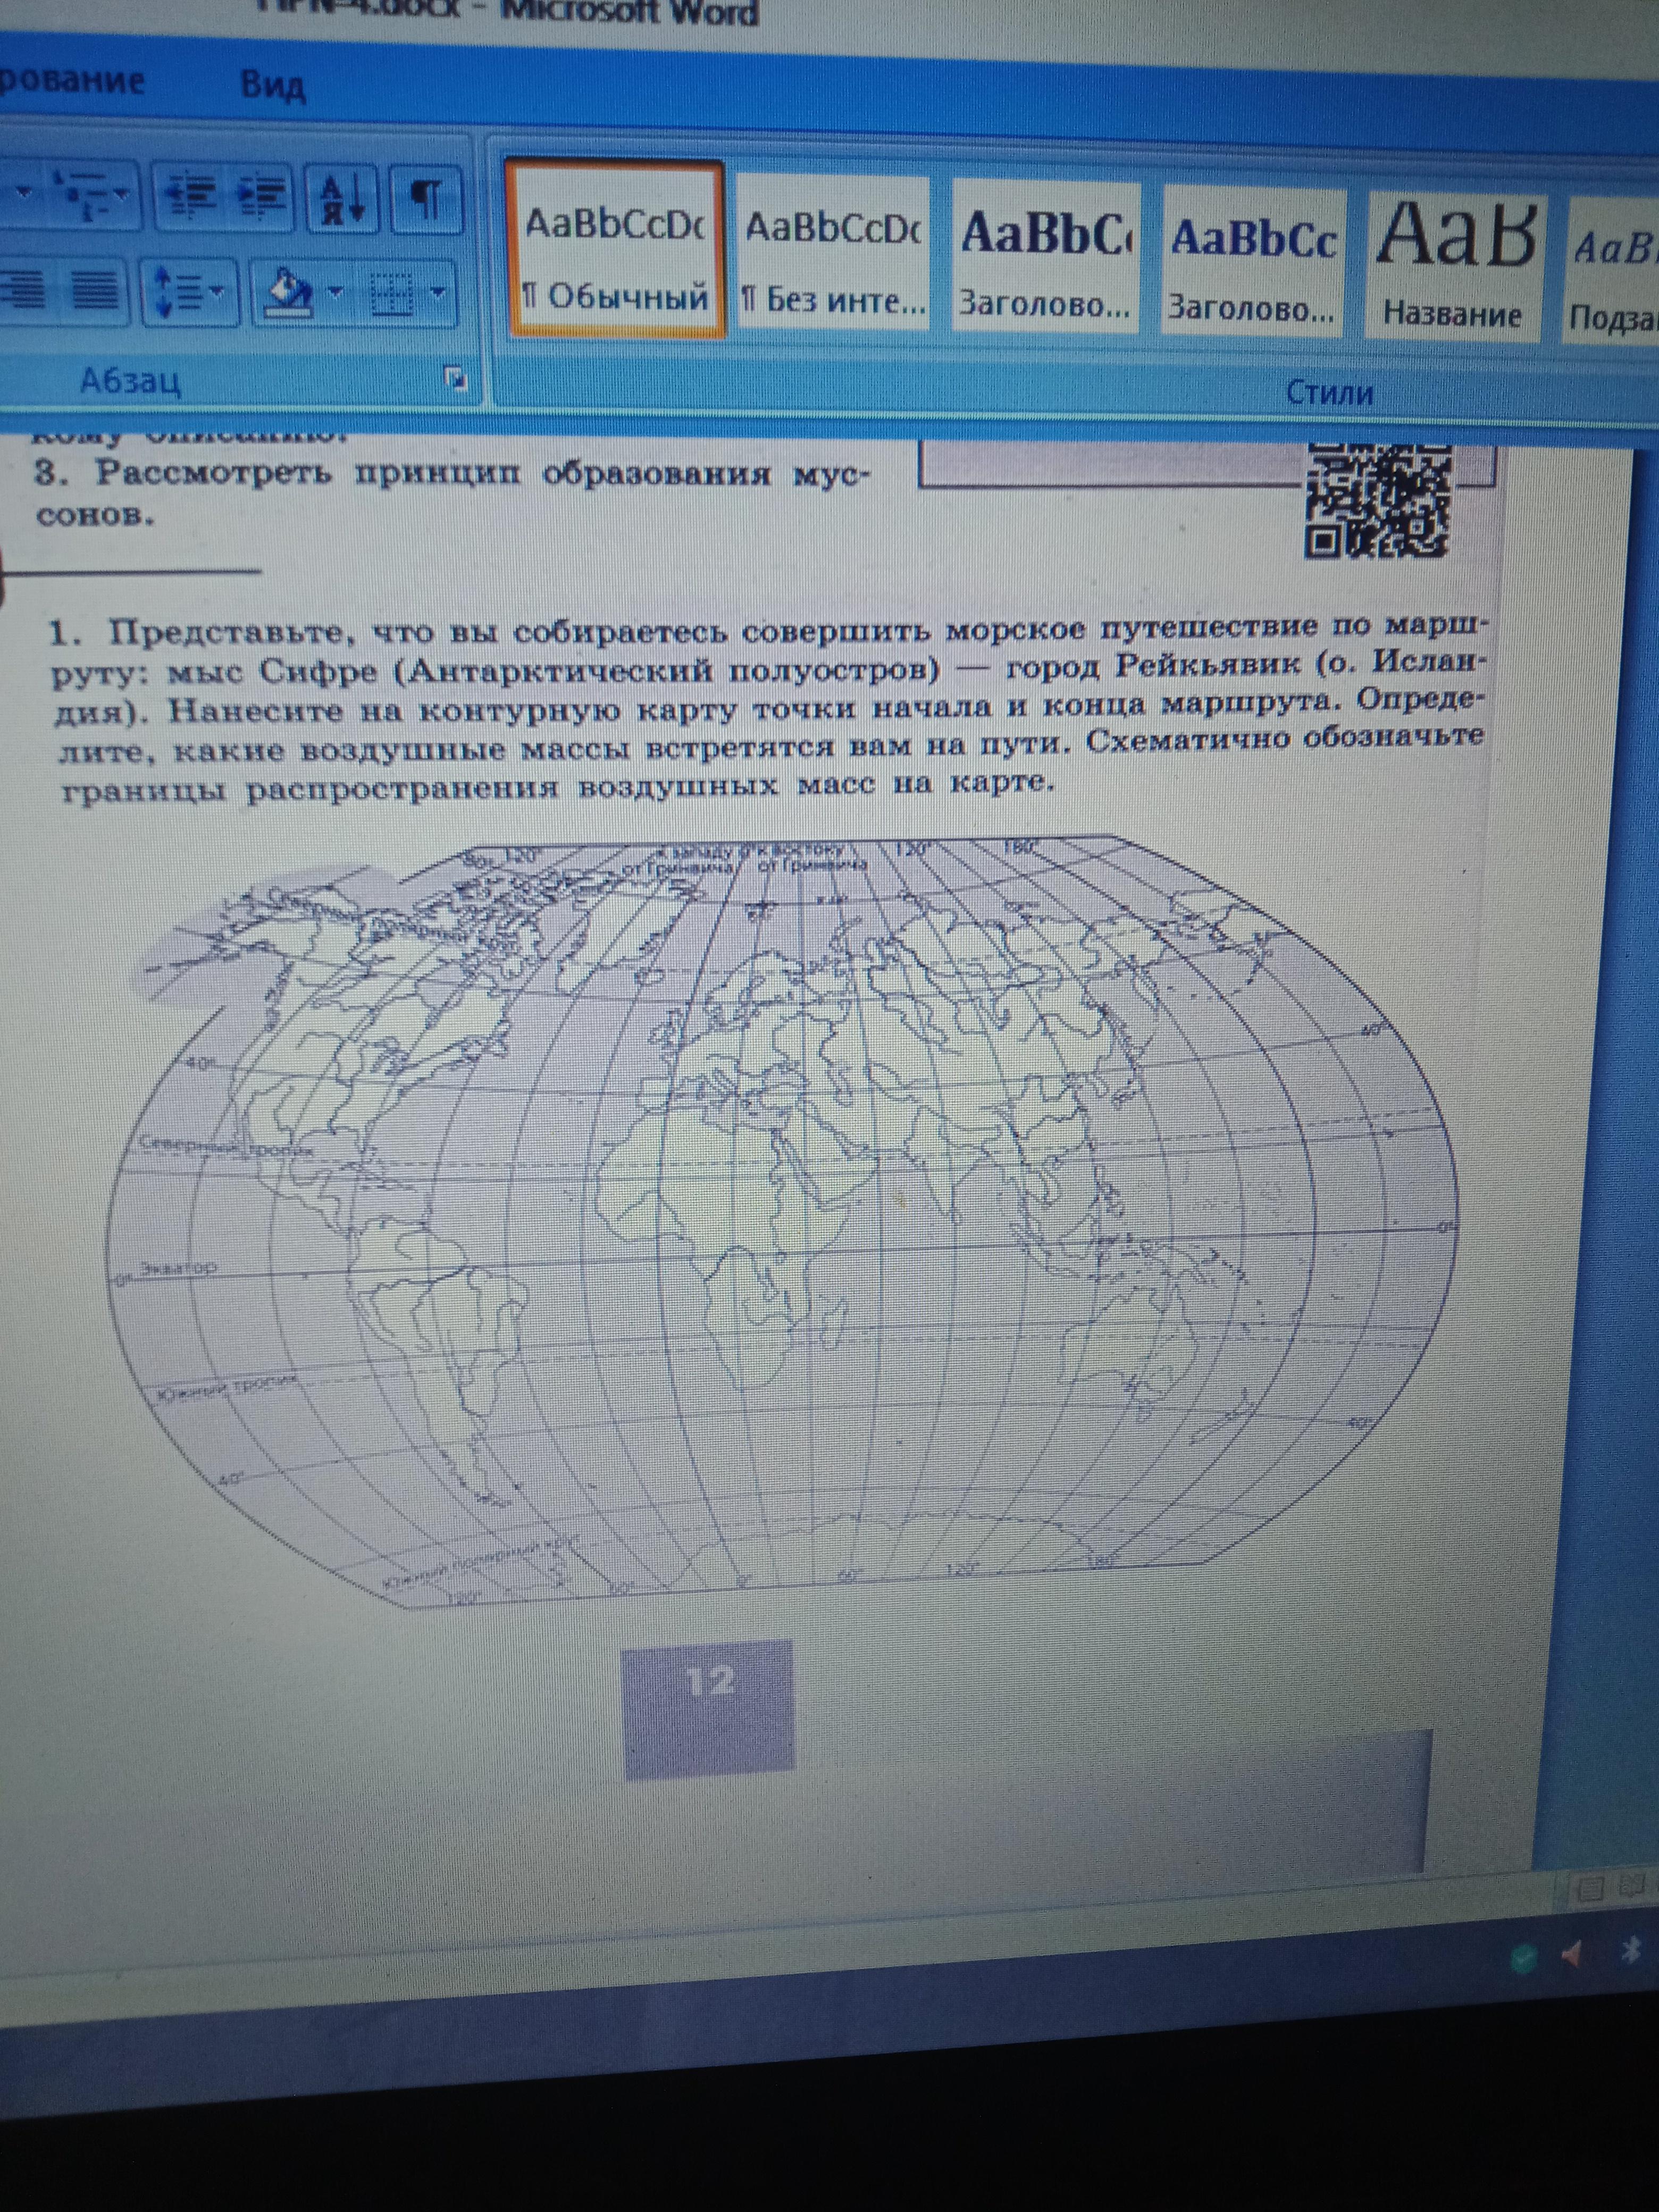Apply the Обычный style

coord(614,250)
